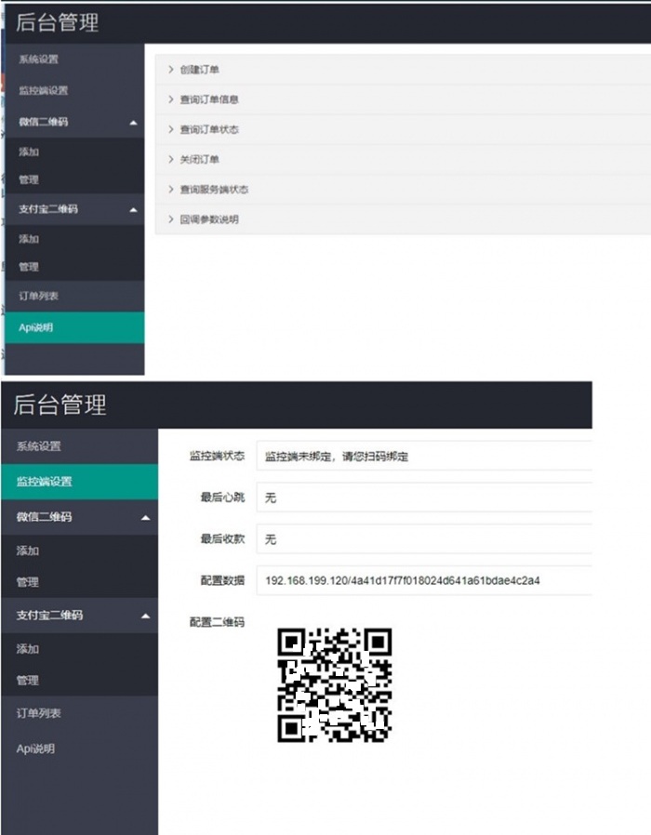The height and width of the screenshot is (835, 651).
Task: Click the 查询订单状态 section title
Action: 209,129
